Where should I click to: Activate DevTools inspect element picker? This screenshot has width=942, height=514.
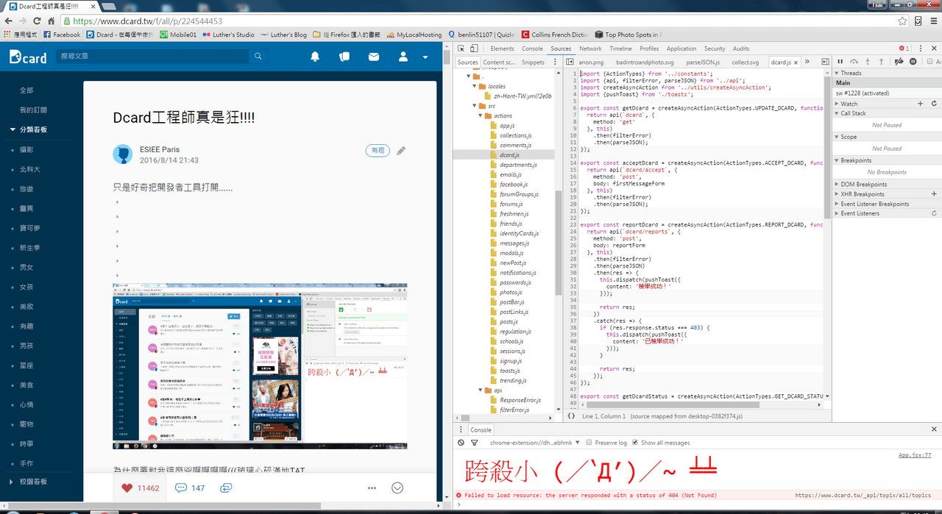point(461,49)
